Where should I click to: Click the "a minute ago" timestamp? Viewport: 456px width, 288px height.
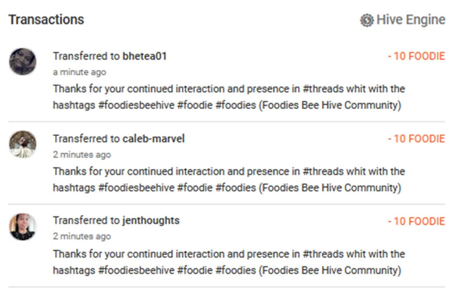click(79, 72)
